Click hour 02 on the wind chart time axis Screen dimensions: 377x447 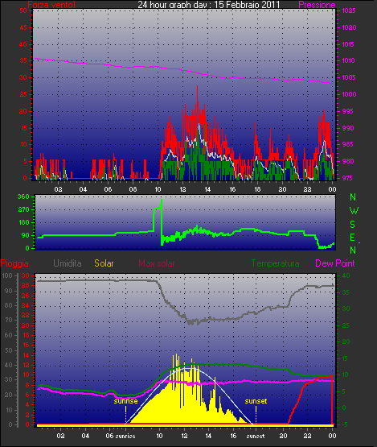(x=59, y=189)
